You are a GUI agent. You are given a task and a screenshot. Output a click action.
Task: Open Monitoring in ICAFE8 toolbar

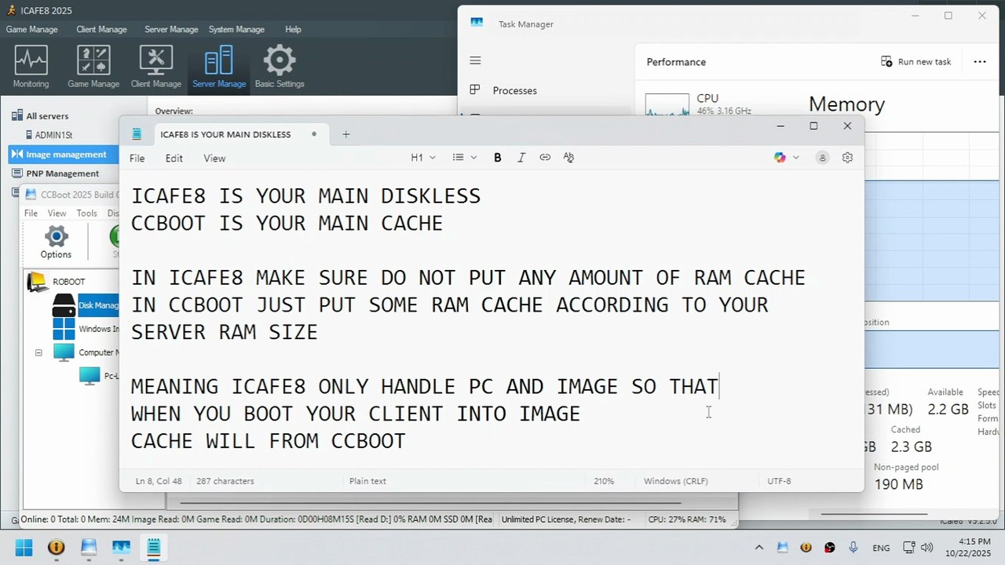tap(31, 67)
